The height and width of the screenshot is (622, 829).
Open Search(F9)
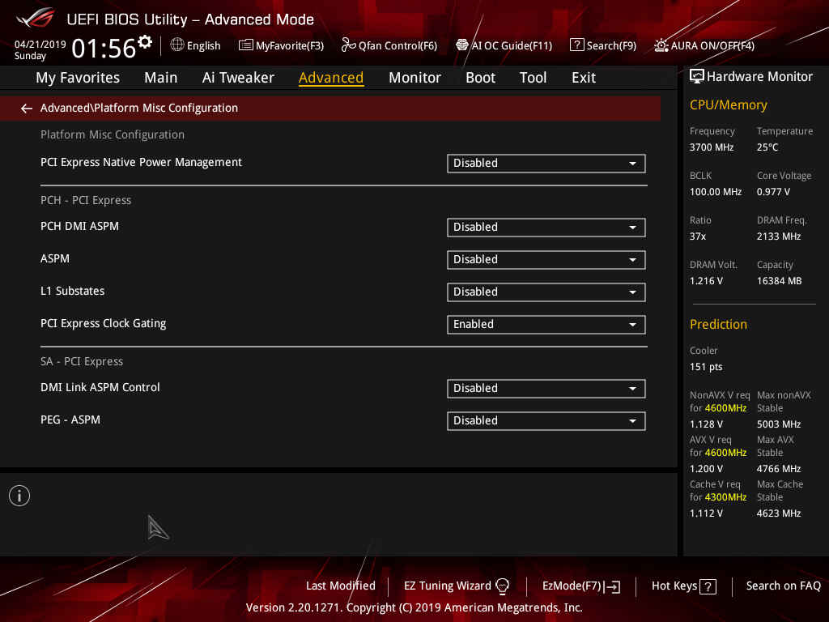coord(603,45)
